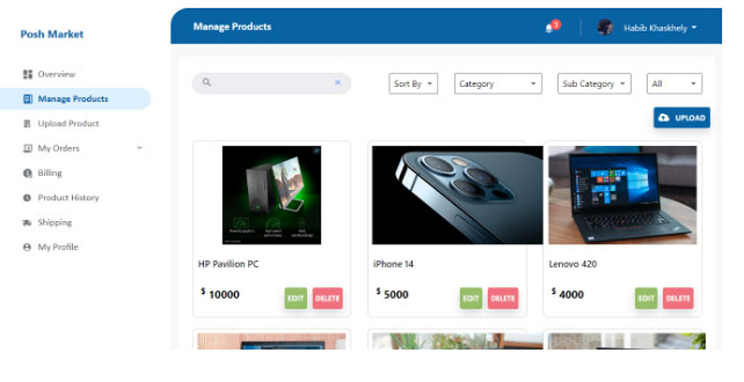Click the My Orders sidebar icon
Viewport: 744px width, 382px height.
[28, 149]
